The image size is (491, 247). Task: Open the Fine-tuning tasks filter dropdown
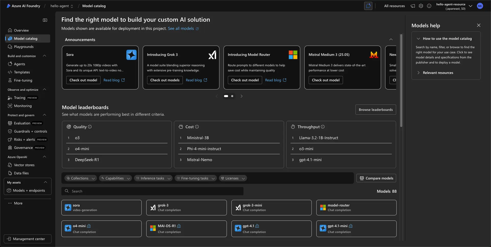click(x=196, y=178)
